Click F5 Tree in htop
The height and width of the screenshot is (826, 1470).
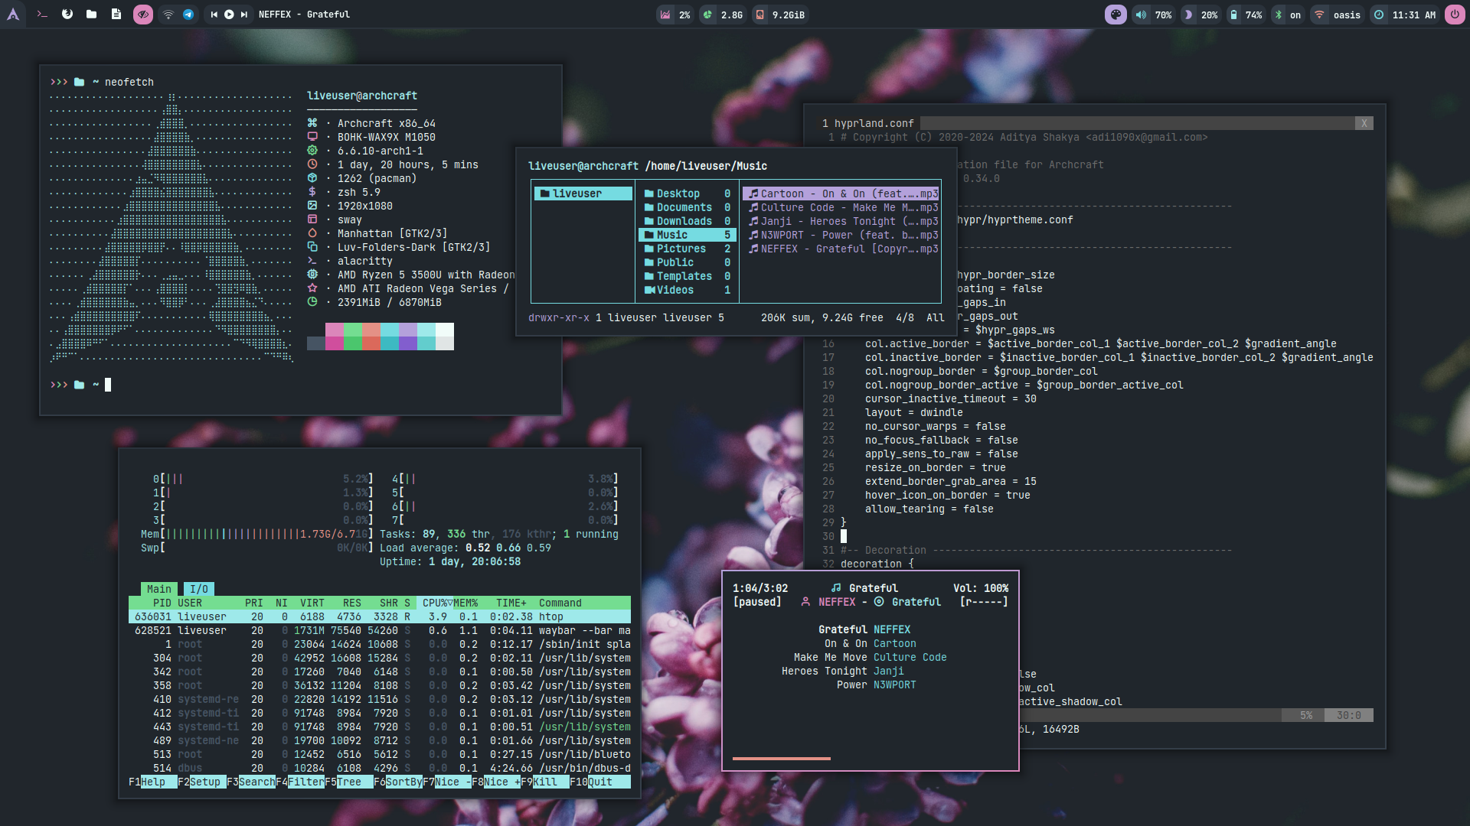tap(349, 782)
